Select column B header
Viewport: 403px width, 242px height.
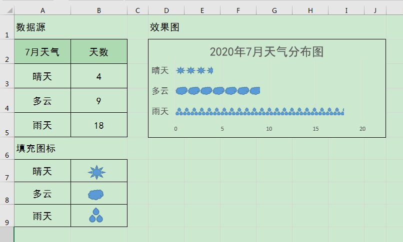pos(99,10)
